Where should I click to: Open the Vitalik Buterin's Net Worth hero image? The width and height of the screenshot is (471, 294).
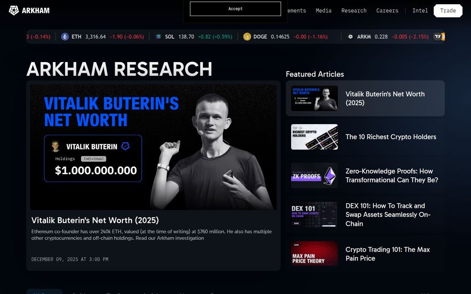153,147
